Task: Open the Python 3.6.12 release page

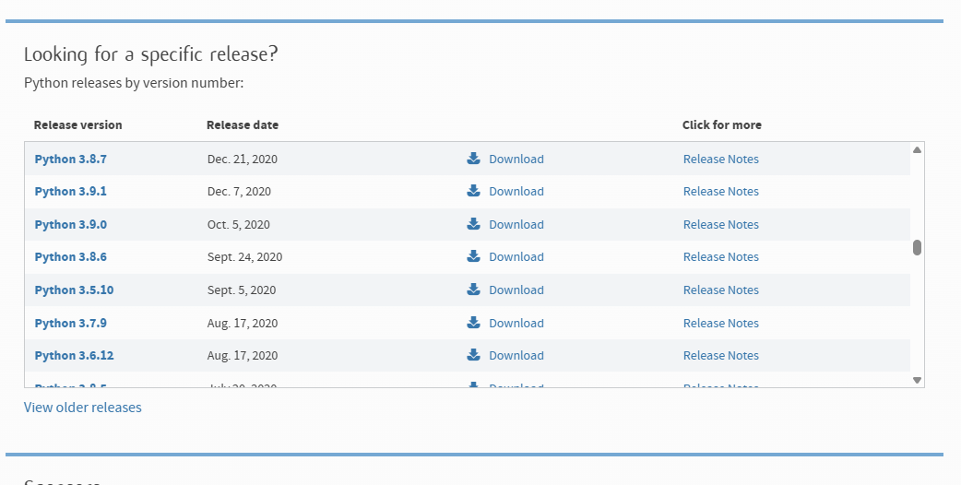Action: [74, 356]
